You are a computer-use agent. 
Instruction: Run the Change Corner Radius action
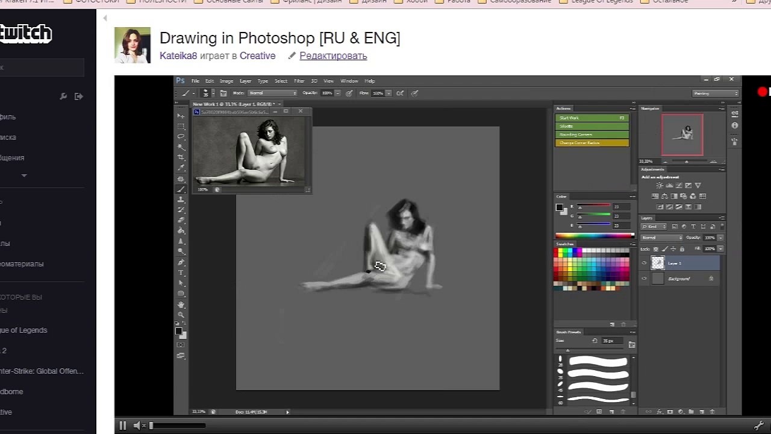click(x=592, y=143)
